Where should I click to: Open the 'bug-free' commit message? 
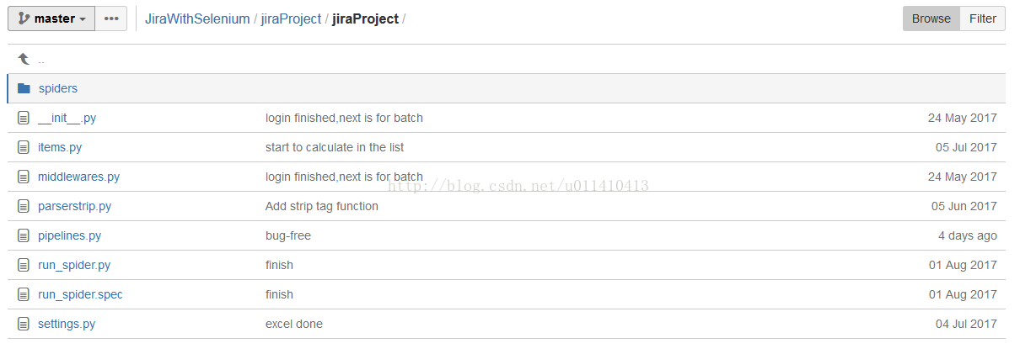pyautogui.click(x=288, y=235)
